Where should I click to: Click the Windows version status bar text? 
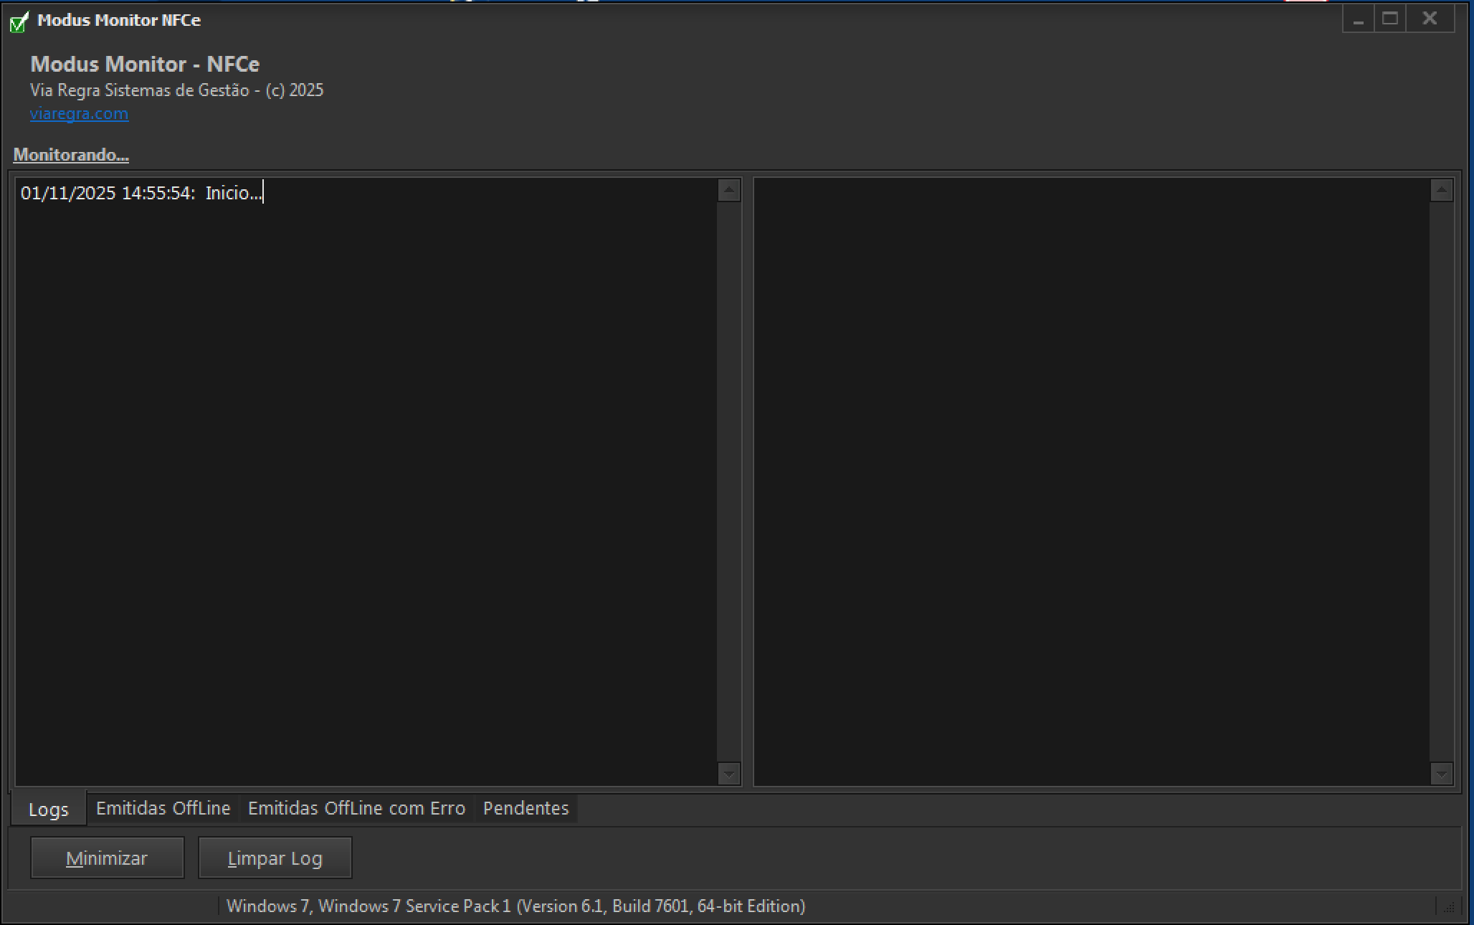pyautogui.click(x=515, y=906)
